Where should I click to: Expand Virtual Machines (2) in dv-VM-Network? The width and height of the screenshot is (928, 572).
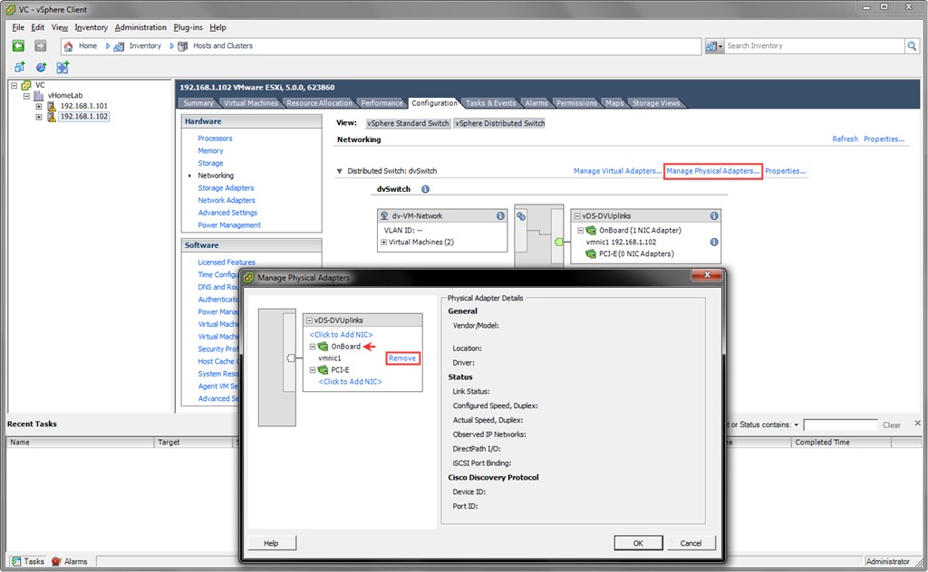[384, 243]
